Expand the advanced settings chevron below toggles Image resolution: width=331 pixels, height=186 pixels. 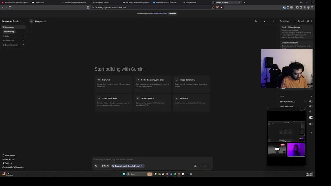pyautogui.click(x=311, y=133)
